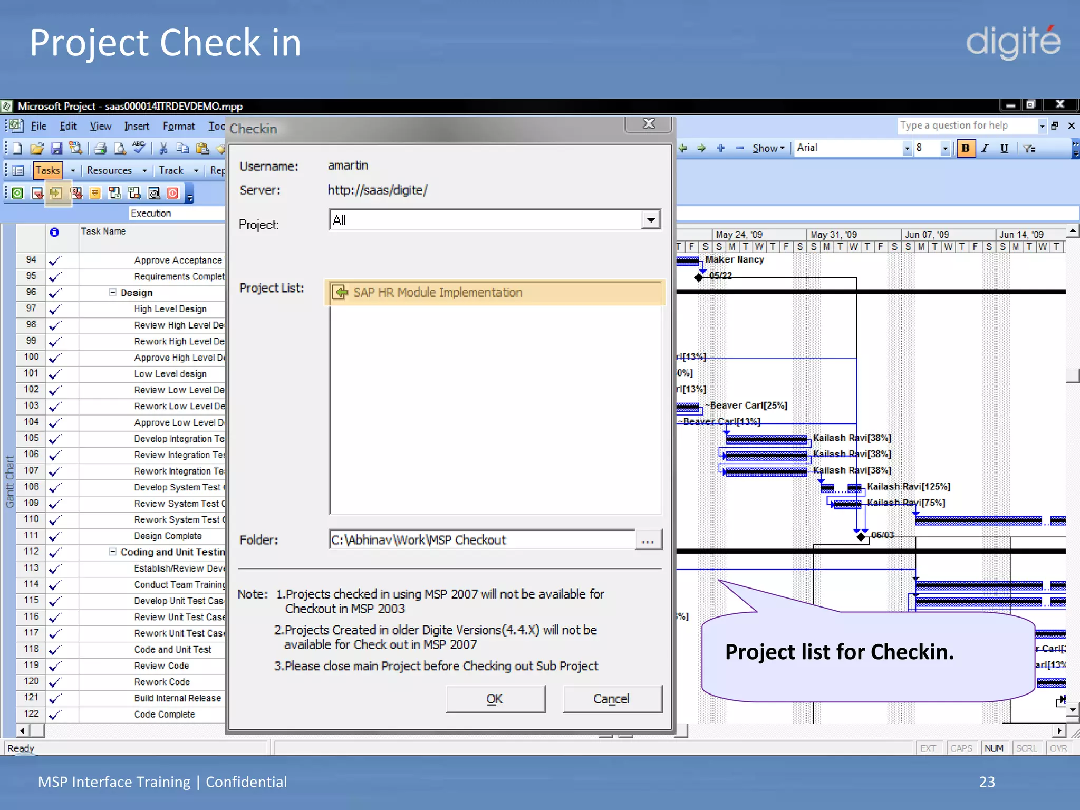This screenshot has width=1080, height=810.
Task: Open the font size 8 dropdown
Action: [945, 148]
